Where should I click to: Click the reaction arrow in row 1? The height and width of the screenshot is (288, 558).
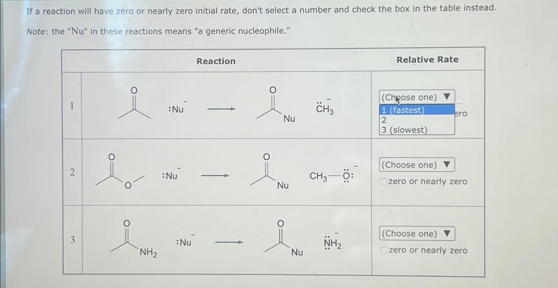point(221,109)
